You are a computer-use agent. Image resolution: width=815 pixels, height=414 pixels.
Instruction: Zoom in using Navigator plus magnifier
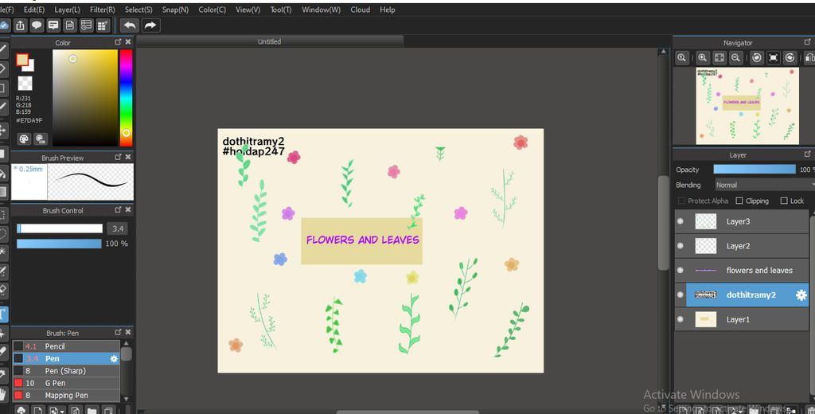[x=702, y=58]
